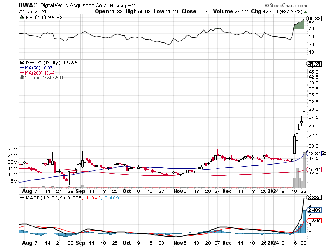Click the 96.83 RSI value tag
The width and height of the screenshot is (326, 247).
pyautogui.click(x=314, y=19)
